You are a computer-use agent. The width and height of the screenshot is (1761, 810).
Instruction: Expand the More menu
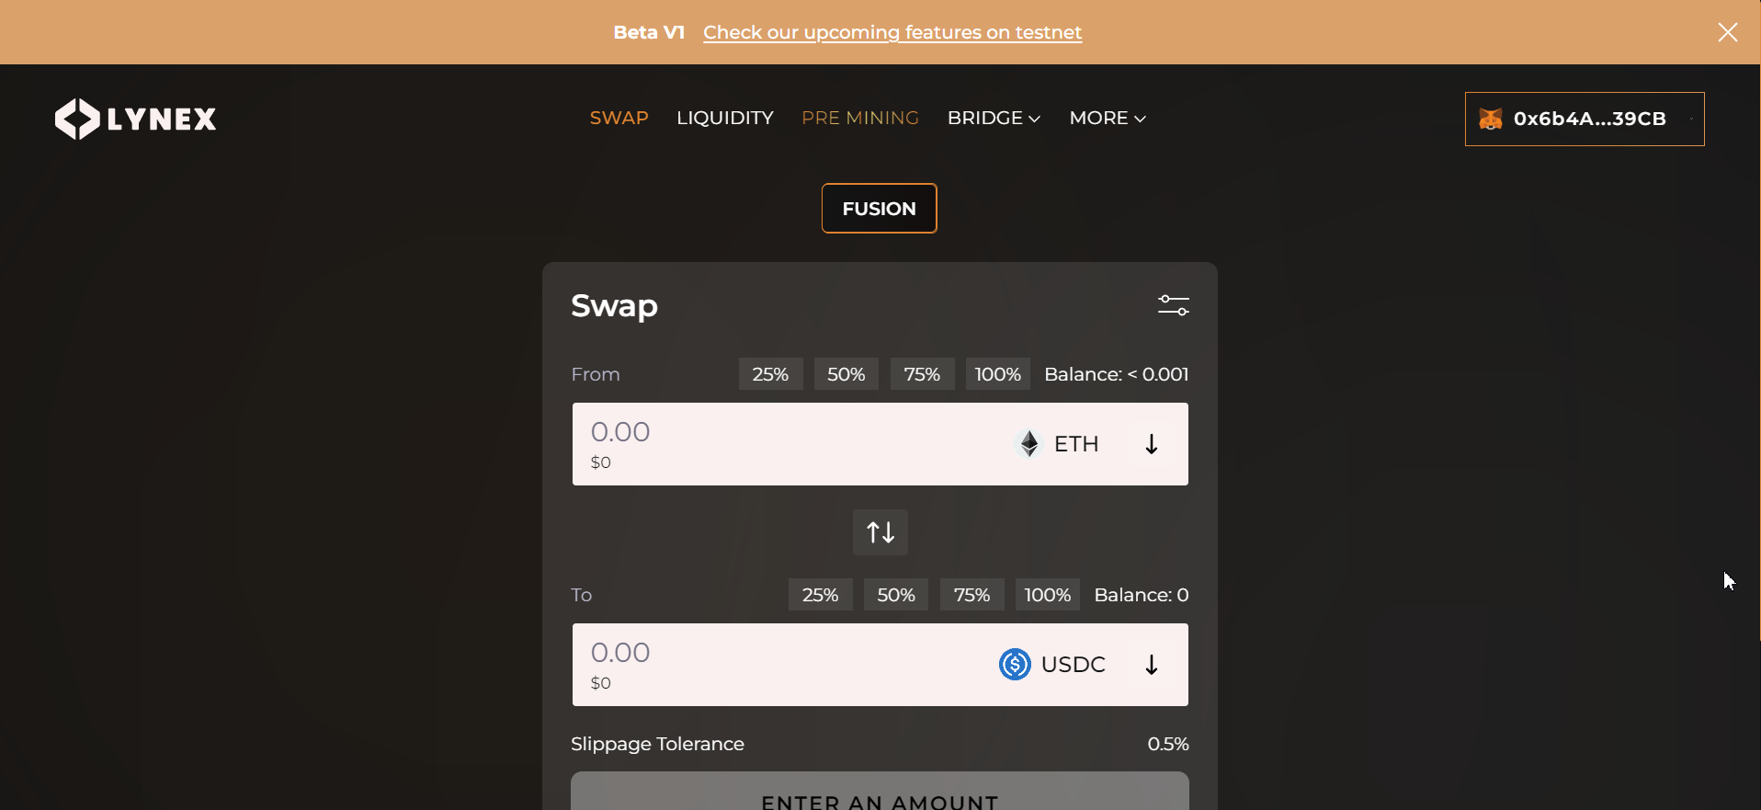1108,118
